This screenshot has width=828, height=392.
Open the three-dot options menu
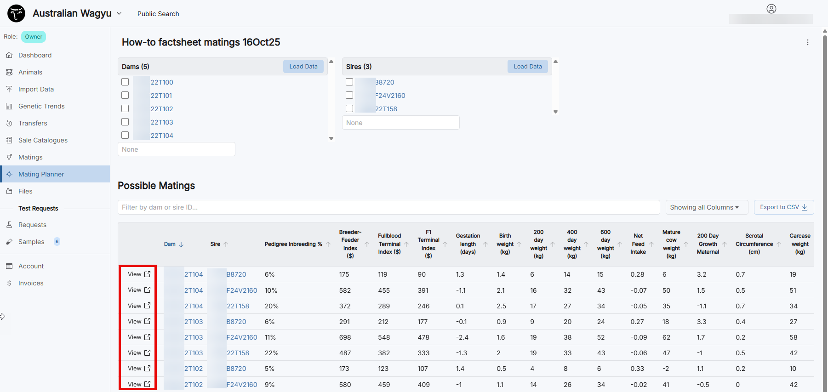click(807, 42)
